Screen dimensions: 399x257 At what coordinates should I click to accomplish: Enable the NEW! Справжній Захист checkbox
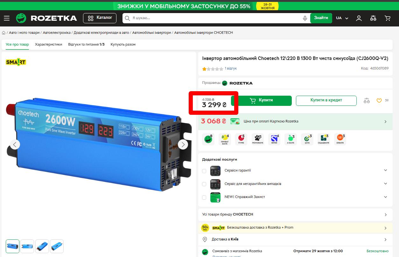tap(204, 197)
